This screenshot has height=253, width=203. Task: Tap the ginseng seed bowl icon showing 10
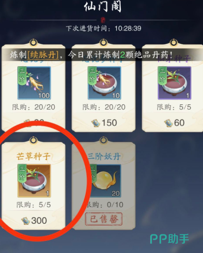click(x=104, y=83)
